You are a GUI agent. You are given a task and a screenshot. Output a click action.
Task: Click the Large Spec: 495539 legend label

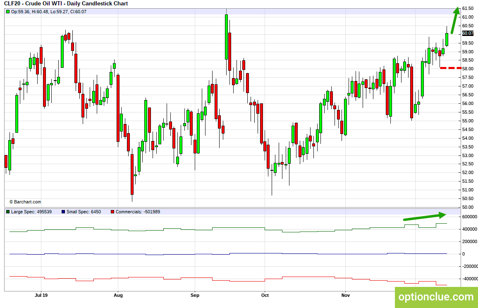(31, 212)
